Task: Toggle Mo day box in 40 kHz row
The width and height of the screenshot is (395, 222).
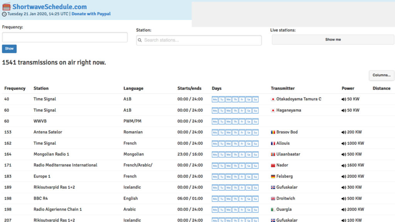Action: pyautogui.click(x=215, y=99)
